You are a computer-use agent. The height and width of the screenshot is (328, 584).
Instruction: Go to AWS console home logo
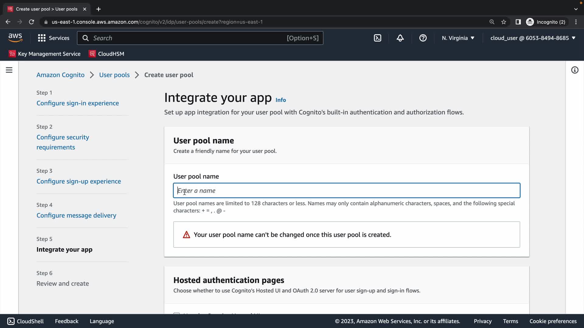tap(15, 38)
